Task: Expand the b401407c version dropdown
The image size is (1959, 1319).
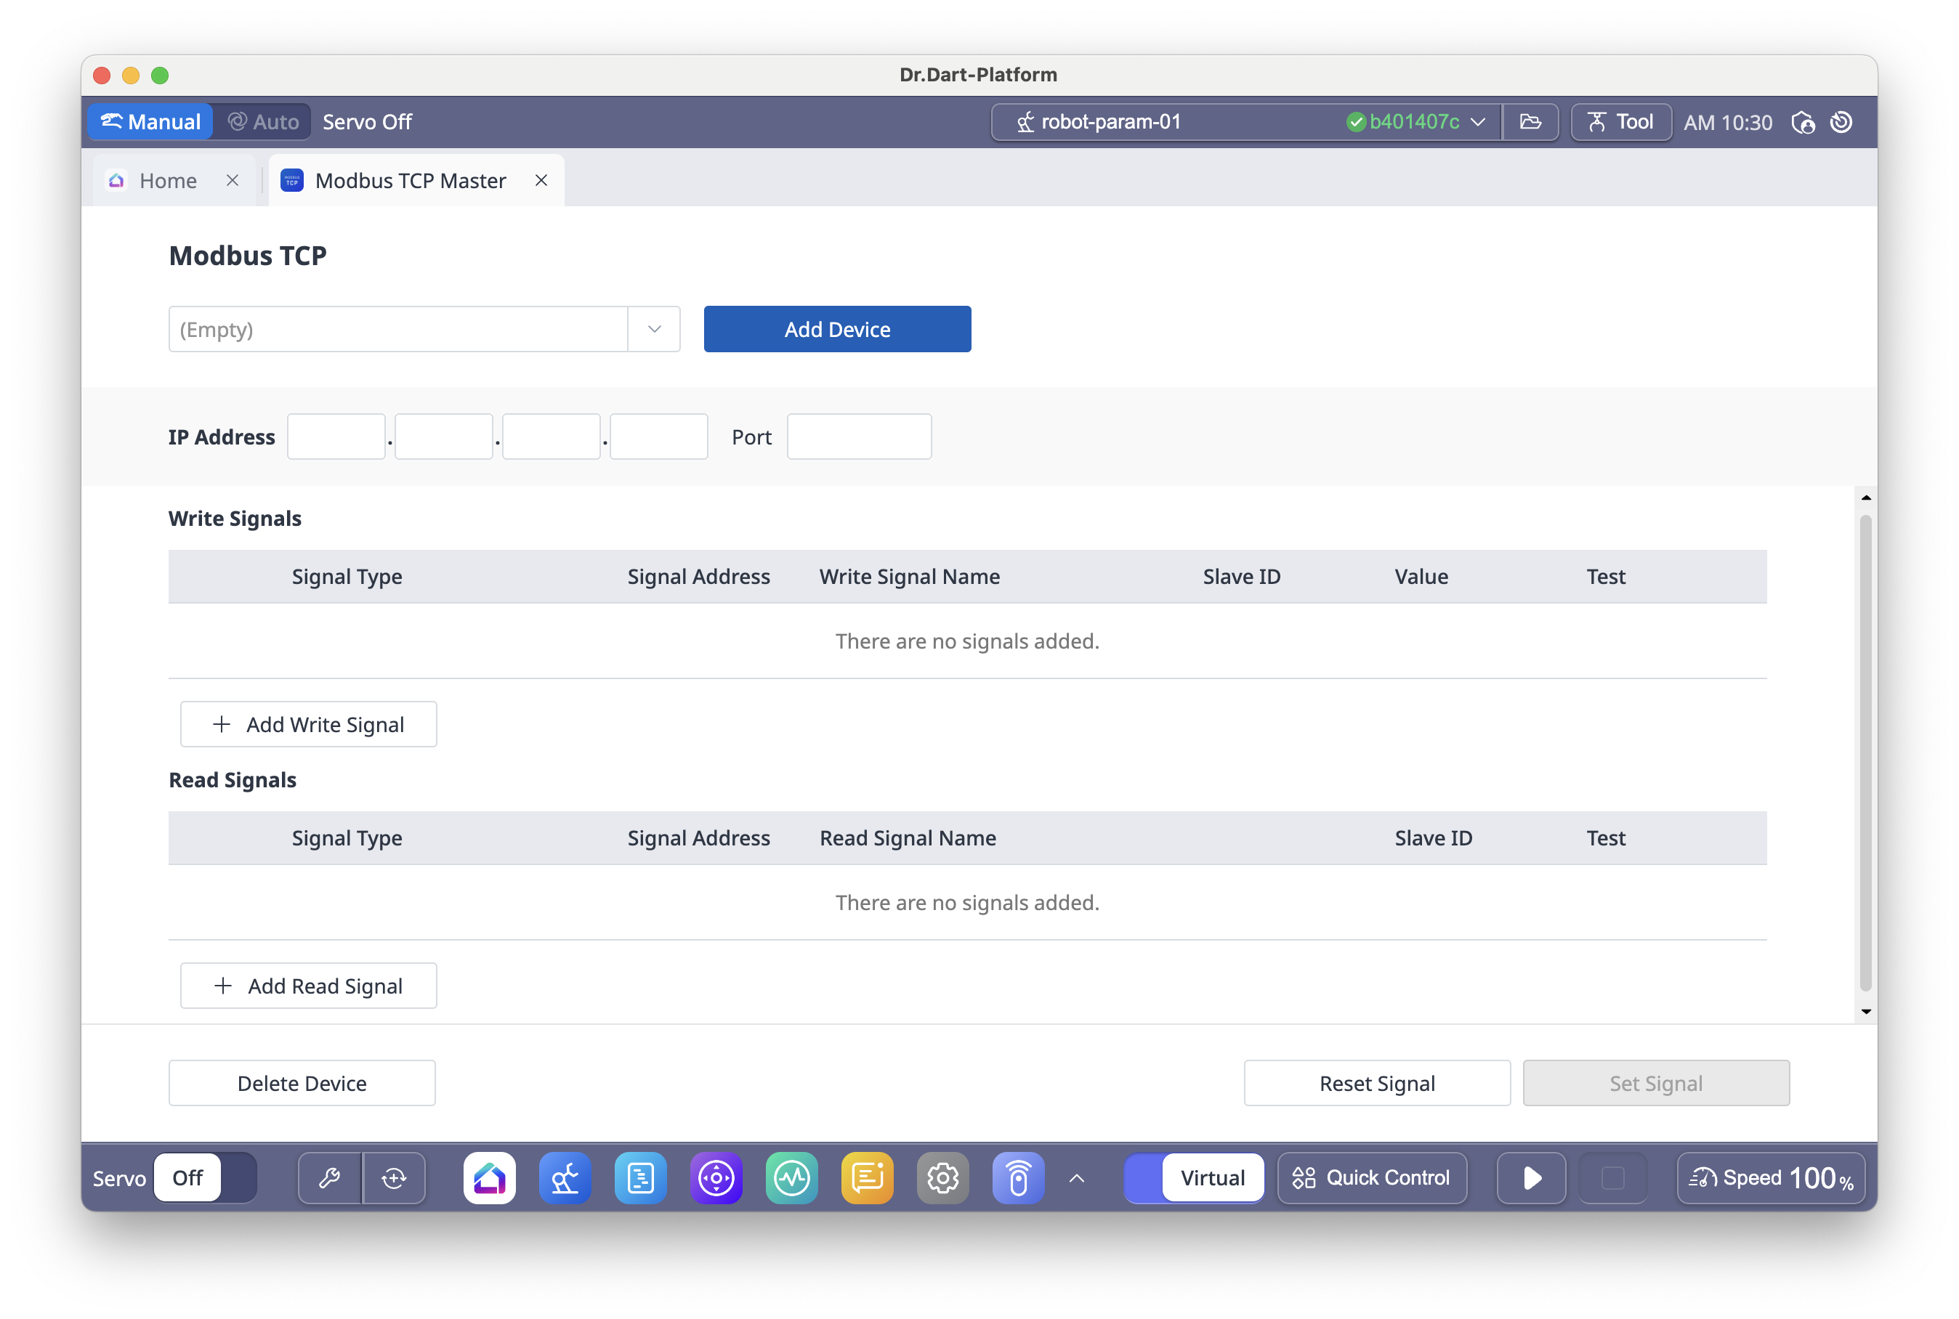Action: click(x=1478, y=122)
